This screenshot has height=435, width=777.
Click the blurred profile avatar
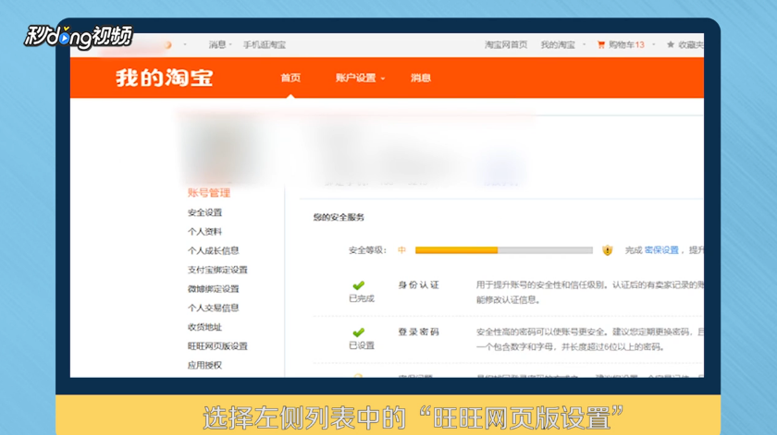pyautogui.click(x=223, y=152)
